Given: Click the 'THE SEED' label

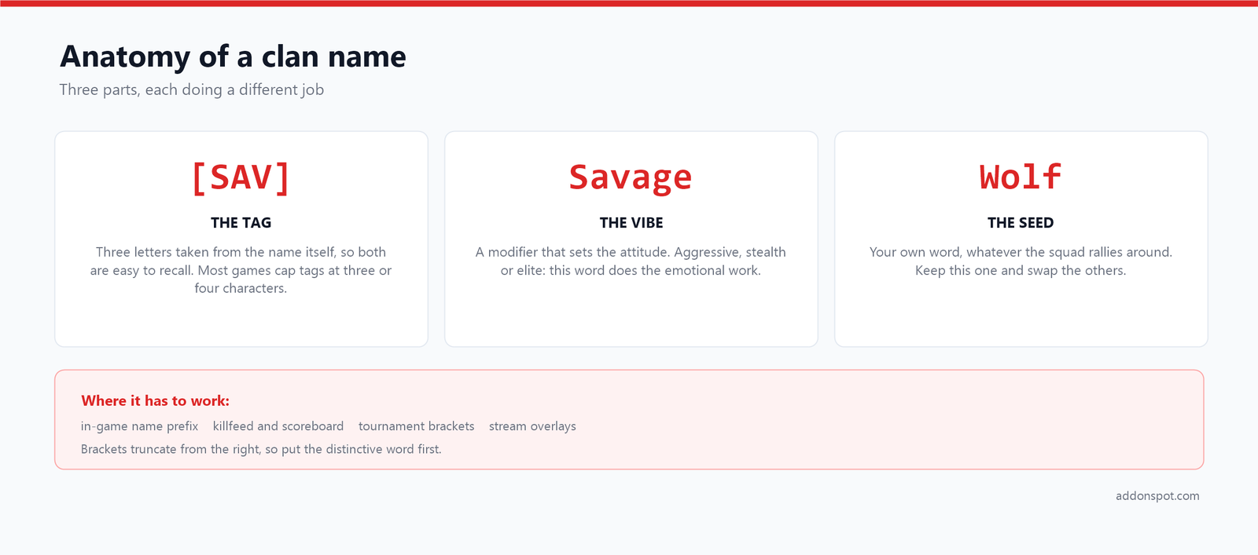Looking at the screenshot, I should (x=1021, y=223).
